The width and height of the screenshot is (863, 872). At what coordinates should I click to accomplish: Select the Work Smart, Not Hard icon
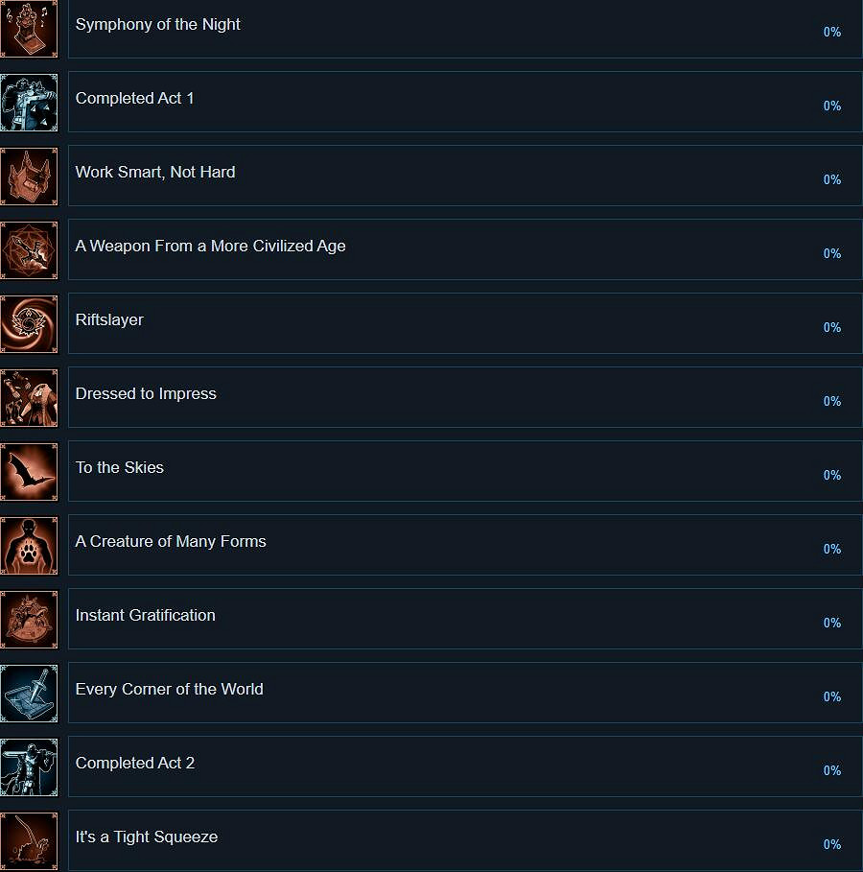click(29, 176)
